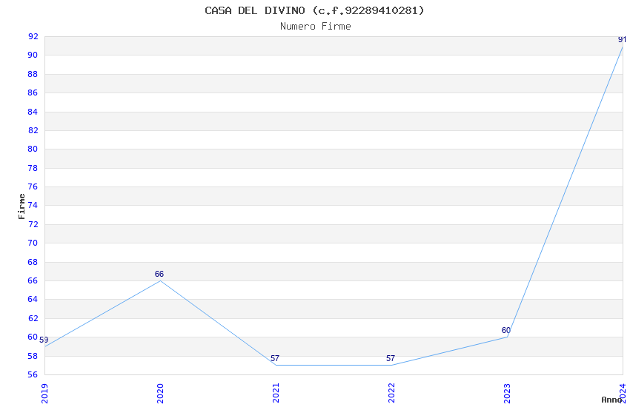Select the 2024 year label
Viewport: 630px width, 407px height.
pyautogui.click(x=623, y=394)
